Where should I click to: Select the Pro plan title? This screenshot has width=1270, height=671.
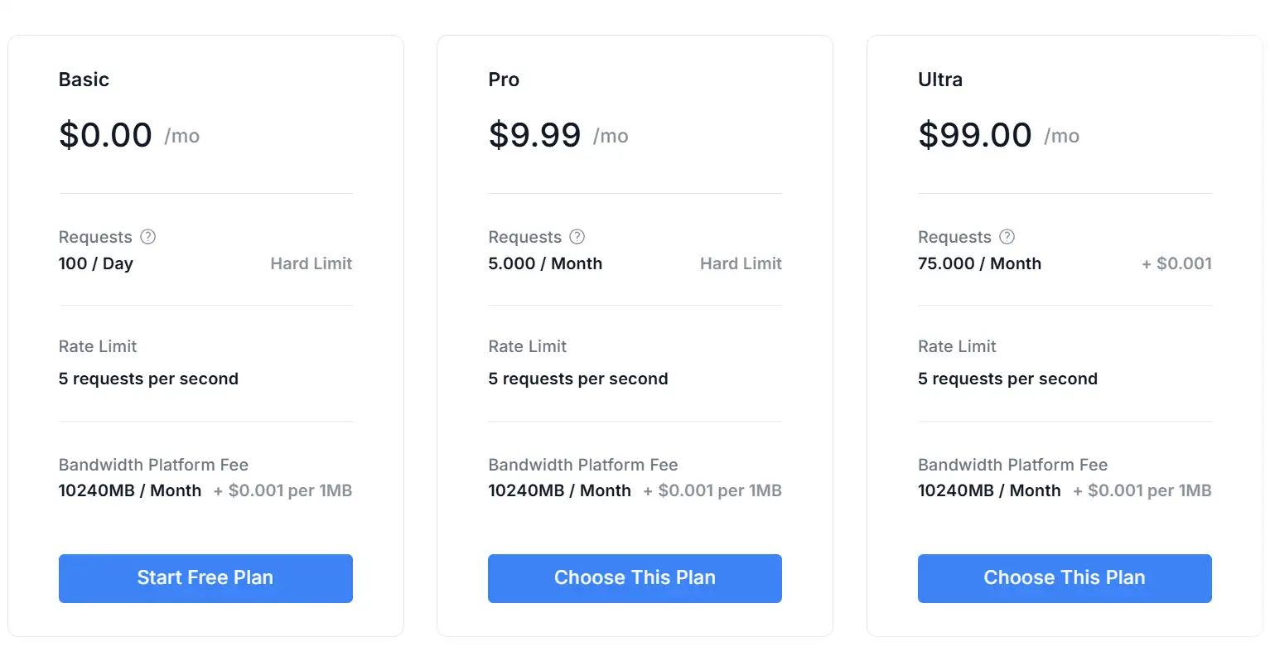click(504, 80)
